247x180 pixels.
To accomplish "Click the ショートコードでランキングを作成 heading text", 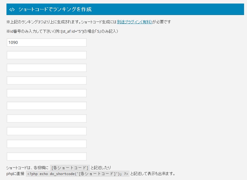I will [55, 9].
